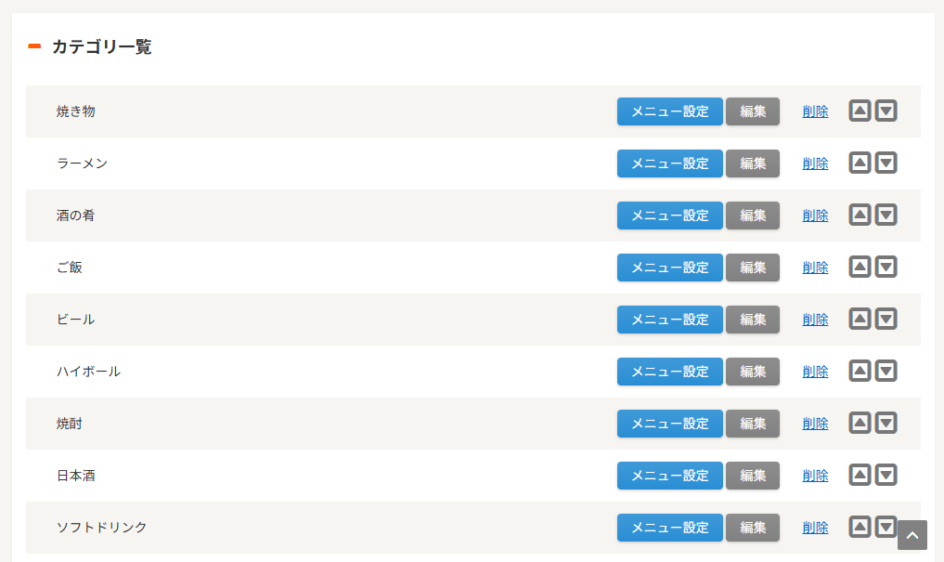This screenshot has width=944, height=562.
Task: Move 酒の肴 category down with arrow icon
Action: 886,215
